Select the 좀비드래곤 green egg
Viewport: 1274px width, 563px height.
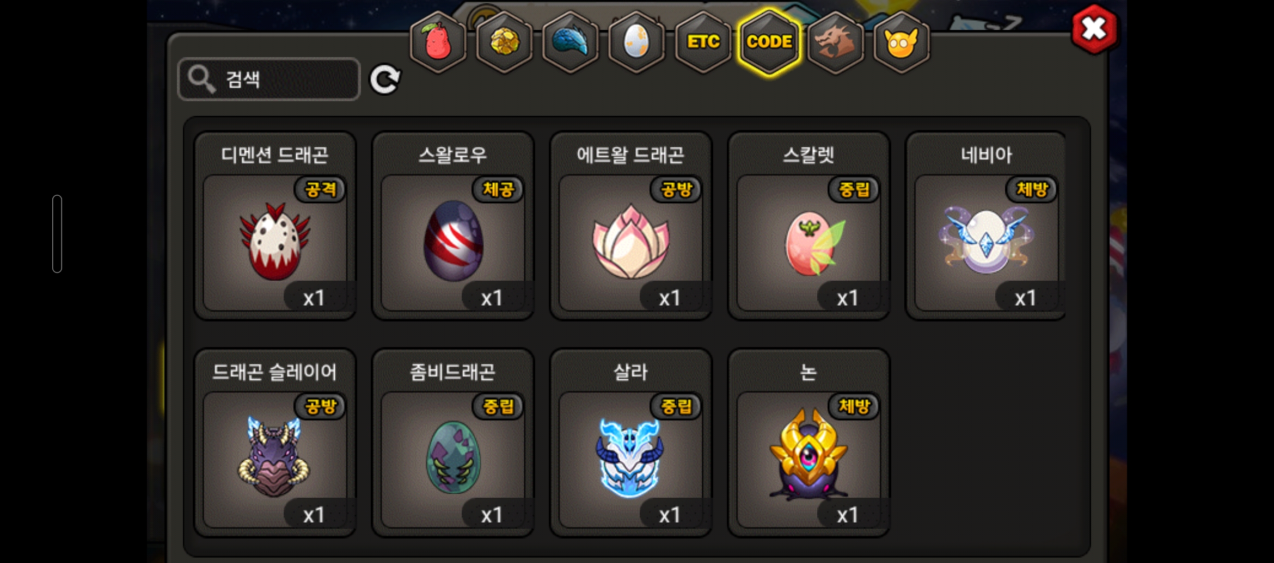click(x=453, y=443)
